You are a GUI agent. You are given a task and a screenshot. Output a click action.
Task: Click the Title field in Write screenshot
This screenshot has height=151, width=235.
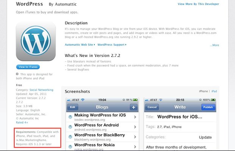180,117
